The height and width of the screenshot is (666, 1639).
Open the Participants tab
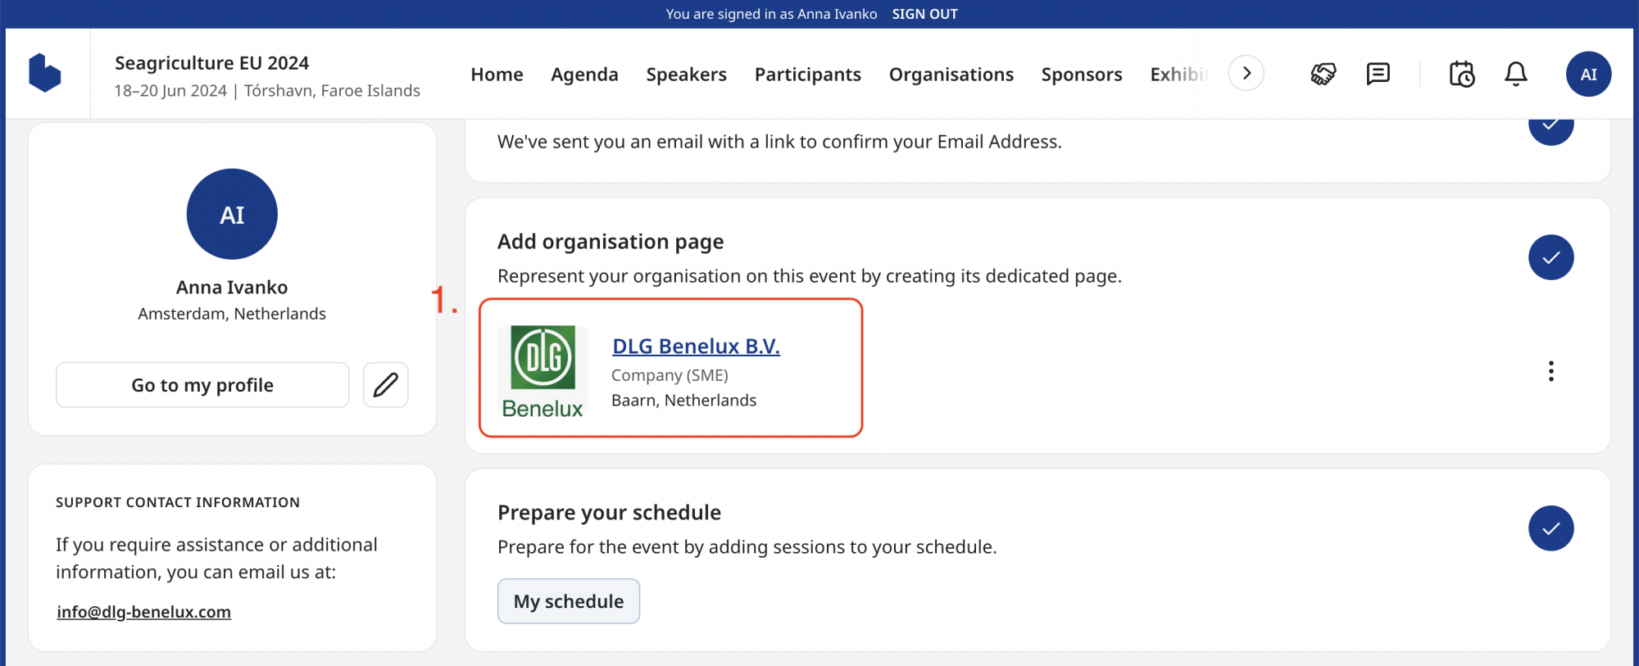[808, 75]
